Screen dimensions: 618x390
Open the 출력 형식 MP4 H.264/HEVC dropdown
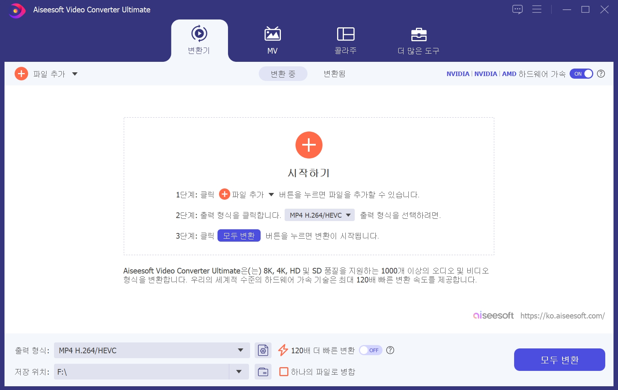point(152,350)
